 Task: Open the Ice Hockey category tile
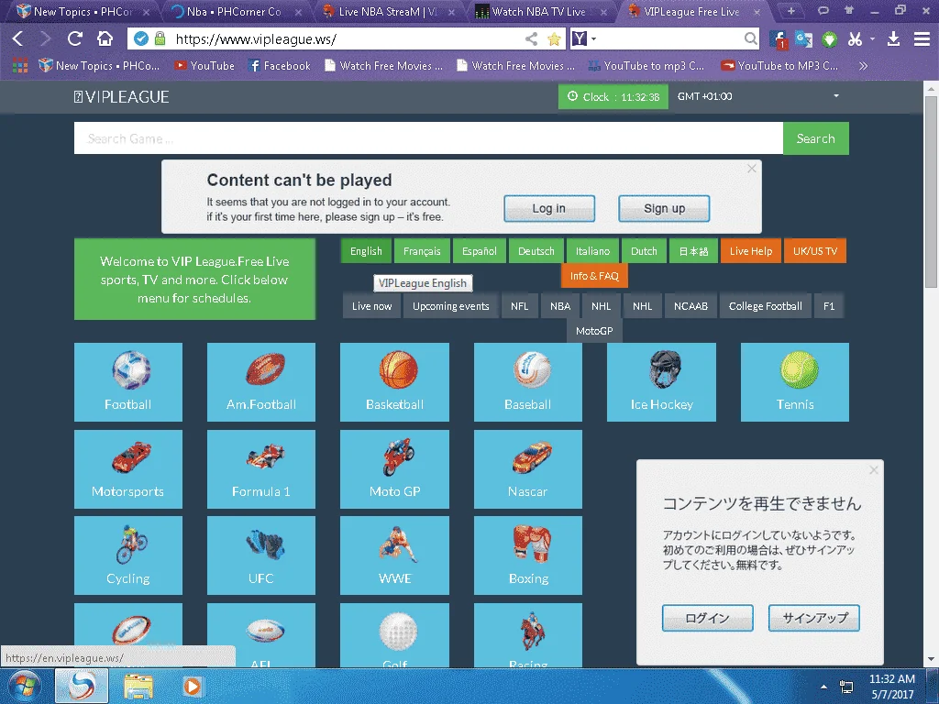(x=661, y=382)
